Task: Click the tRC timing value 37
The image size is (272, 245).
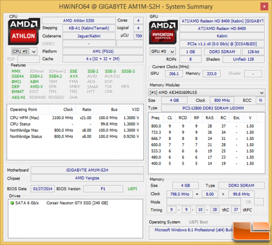Action: coord(236,210)
